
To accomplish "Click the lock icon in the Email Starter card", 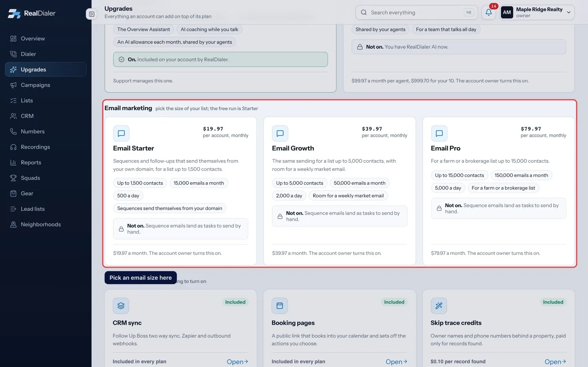I will 121,229.
